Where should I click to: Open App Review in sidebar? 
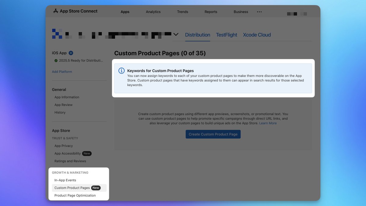pos(63,105)
